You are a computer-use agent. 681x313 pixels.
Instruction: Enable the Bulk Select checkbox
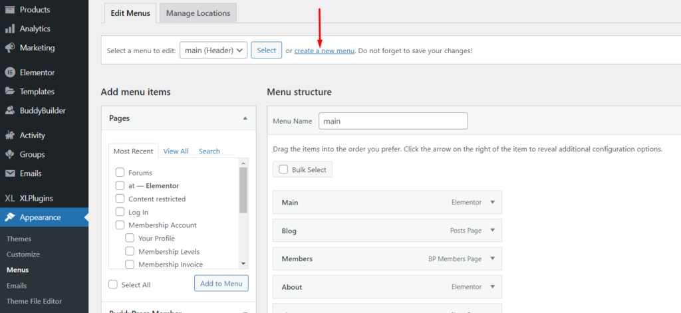click(x=283, y=169)
